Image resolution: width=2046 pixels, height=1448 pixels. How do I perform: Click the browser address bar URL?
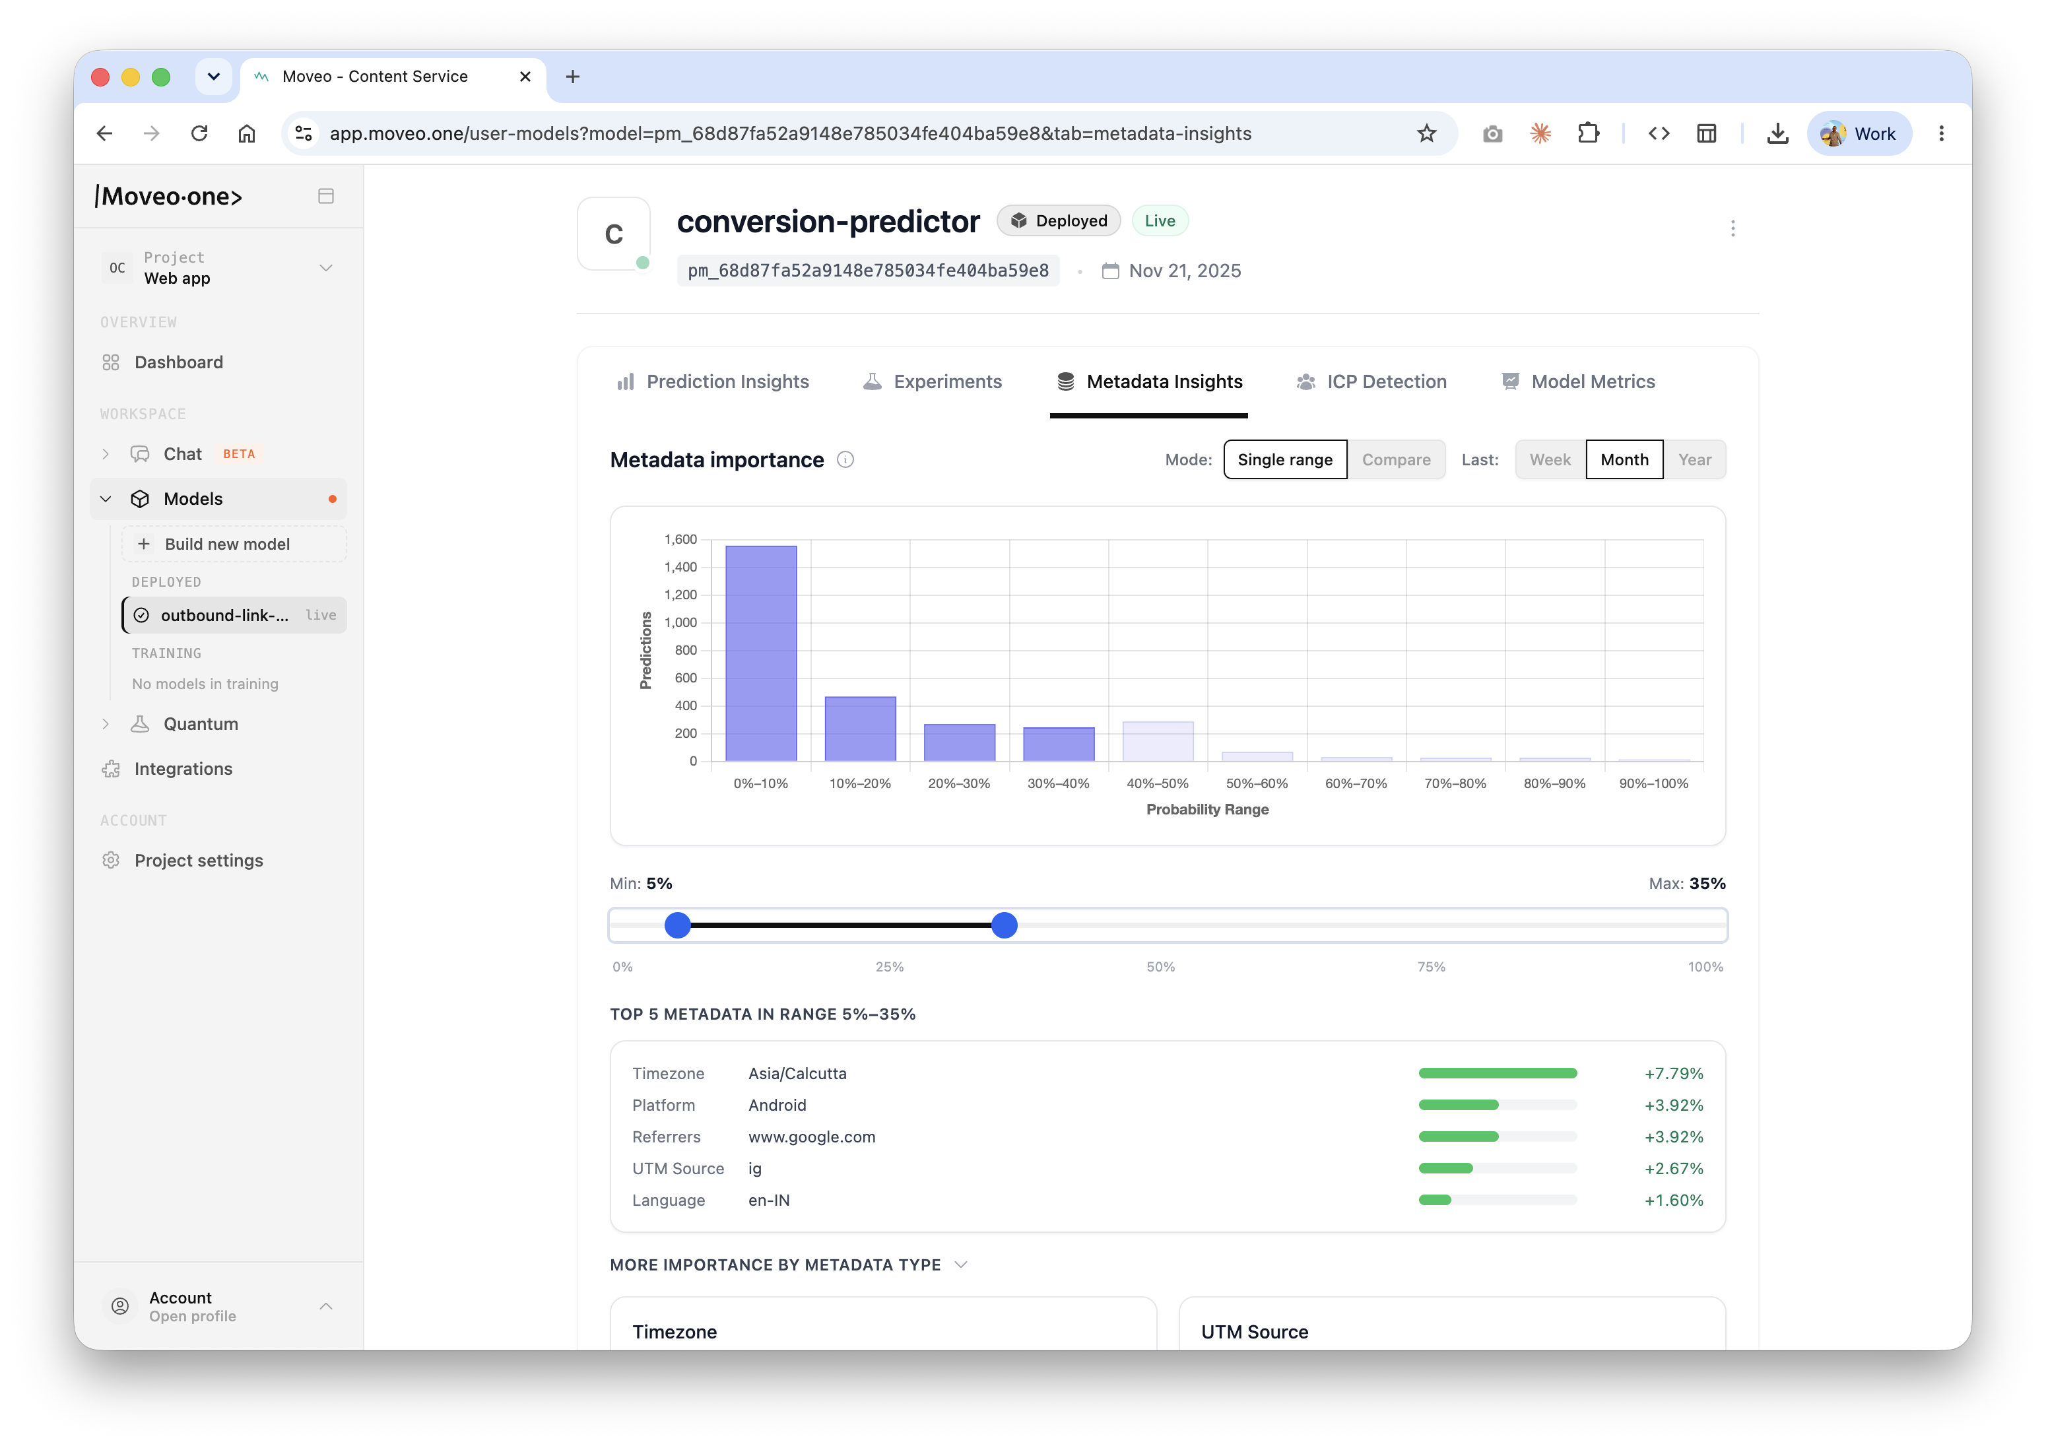(x=790, y=134)
